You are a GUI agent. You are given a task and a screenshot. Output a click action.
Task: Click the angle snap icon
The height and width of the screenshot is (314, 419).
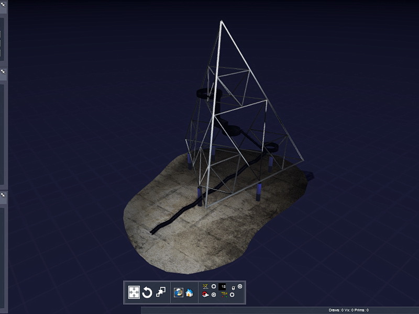(205, 286)
